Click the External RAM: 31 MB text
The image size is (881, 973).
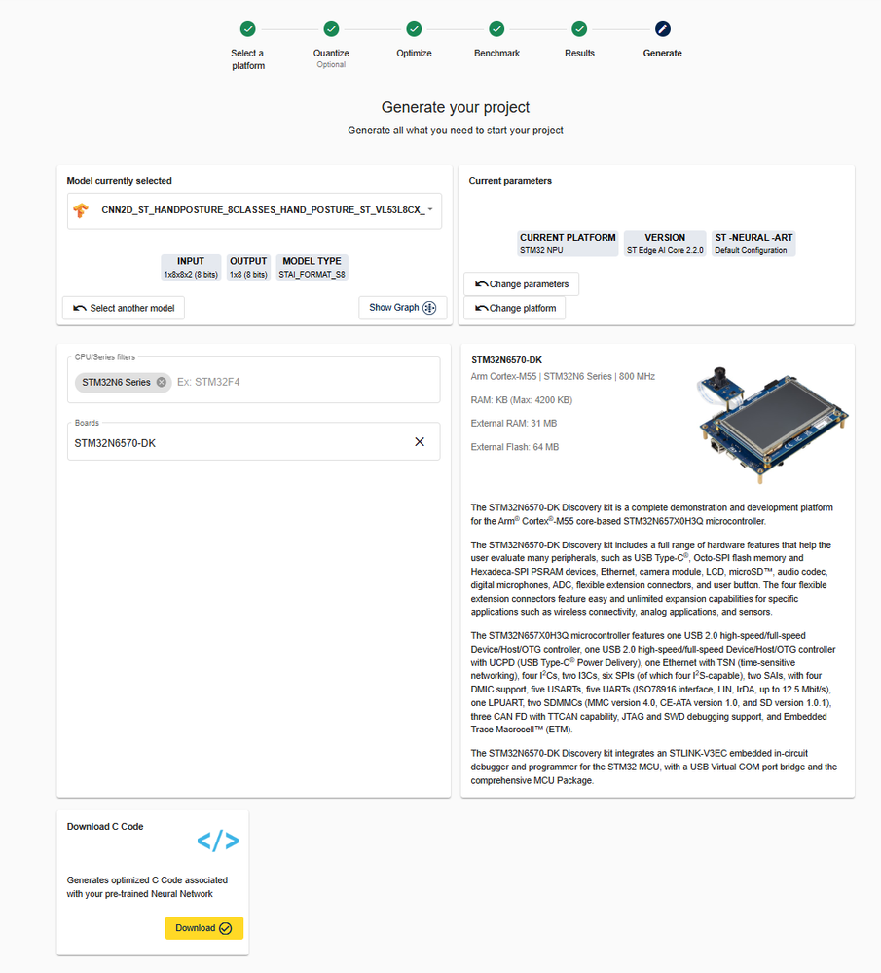click(514, 424)
